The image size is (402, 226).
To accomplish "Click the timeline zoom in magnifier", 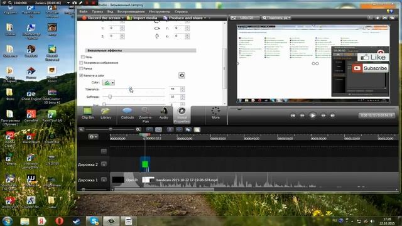I will tap(138, 130).
